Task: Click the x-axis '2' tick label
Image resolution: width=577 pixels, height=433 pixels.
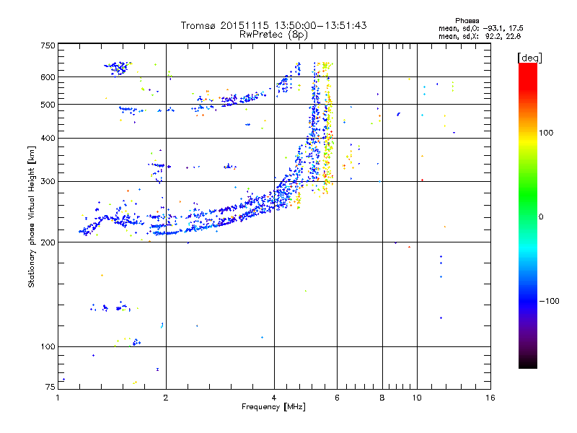Action: 166,398
